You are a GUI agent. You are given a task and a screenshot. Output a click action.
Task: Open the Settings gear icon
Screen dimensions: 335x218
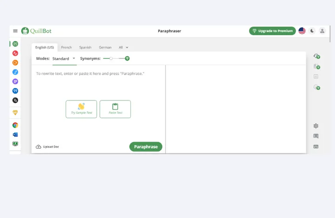click(316, 126)
